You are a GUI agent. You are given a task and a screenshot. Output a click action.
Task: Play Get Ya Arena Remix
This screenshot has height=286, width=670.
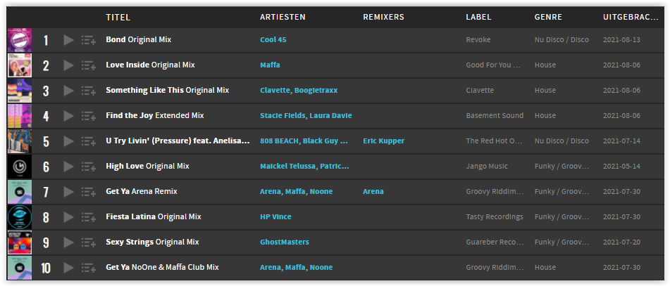click(68, 192)
